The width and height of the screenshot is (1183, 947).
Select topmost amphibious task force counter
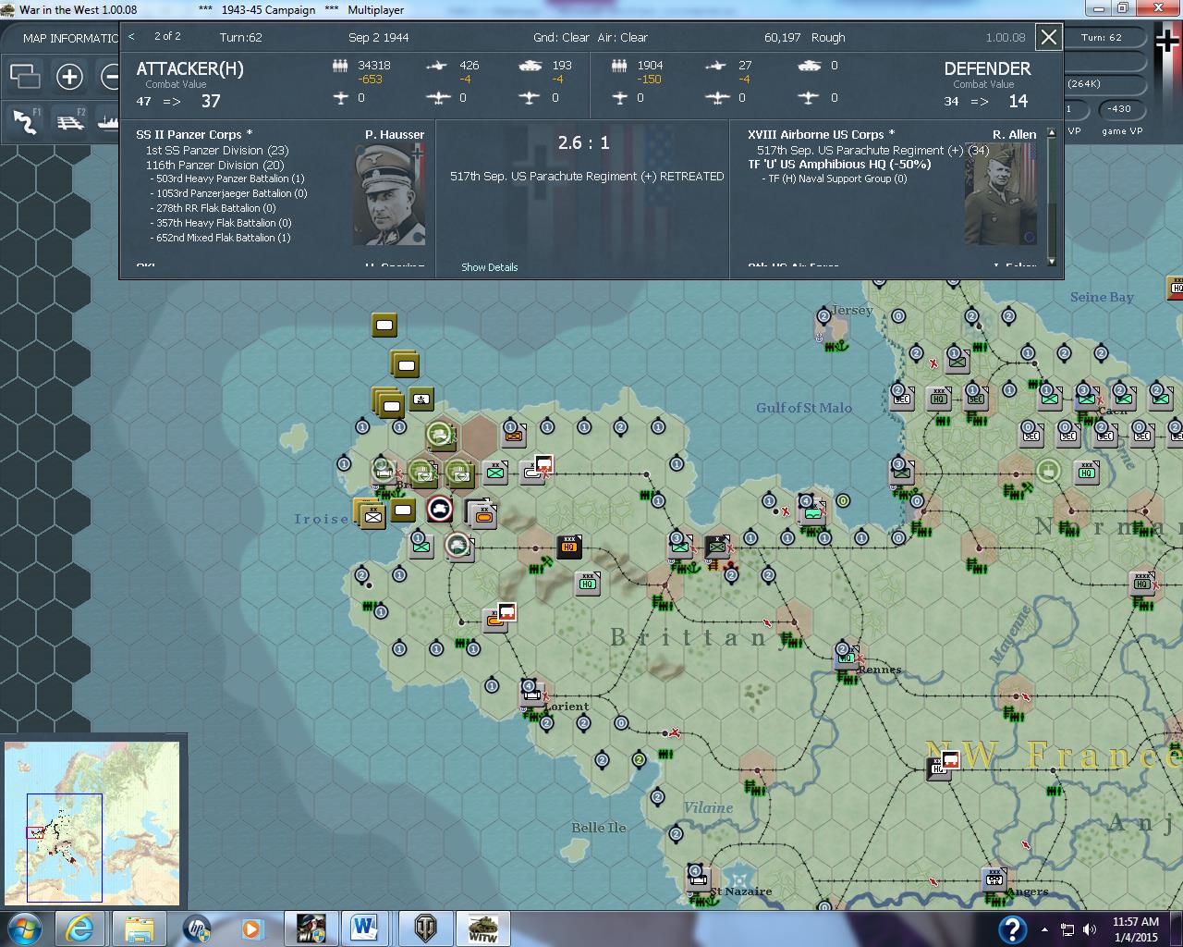tap(384, 326)
